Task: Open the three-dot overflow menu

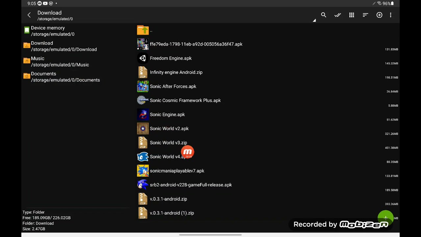Action: tap(390, 15)
